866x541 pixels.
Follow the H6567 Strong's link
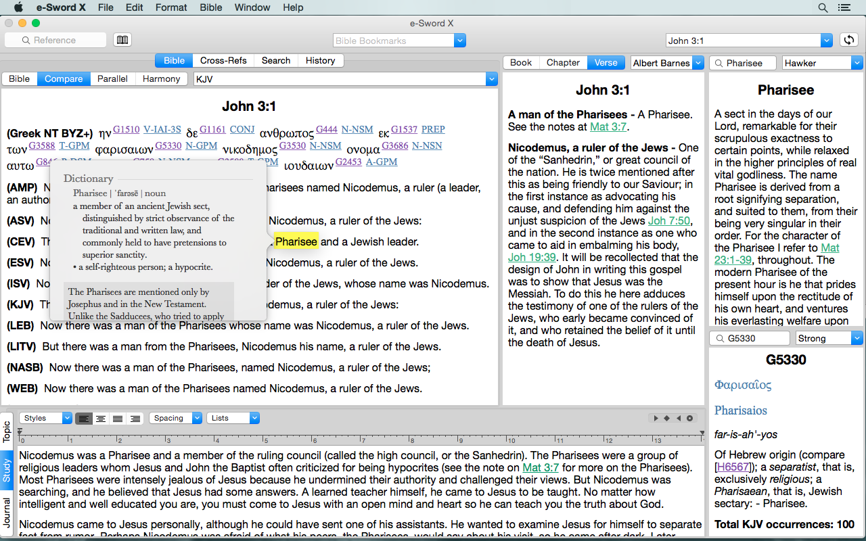(x=733, y=467)
